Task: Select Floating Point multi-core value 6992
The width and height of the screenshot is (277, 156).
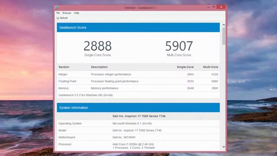Action: coord(215,81)
